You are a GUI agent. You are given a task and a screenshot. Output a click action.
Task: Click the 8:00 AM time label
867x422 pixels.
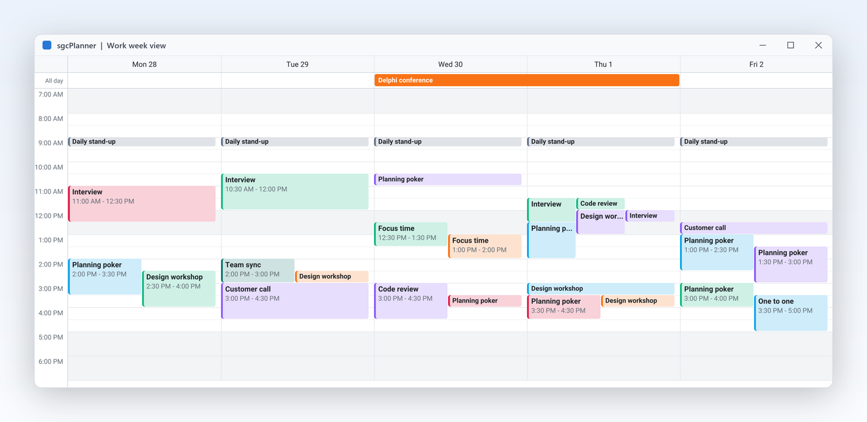point(51,119)
